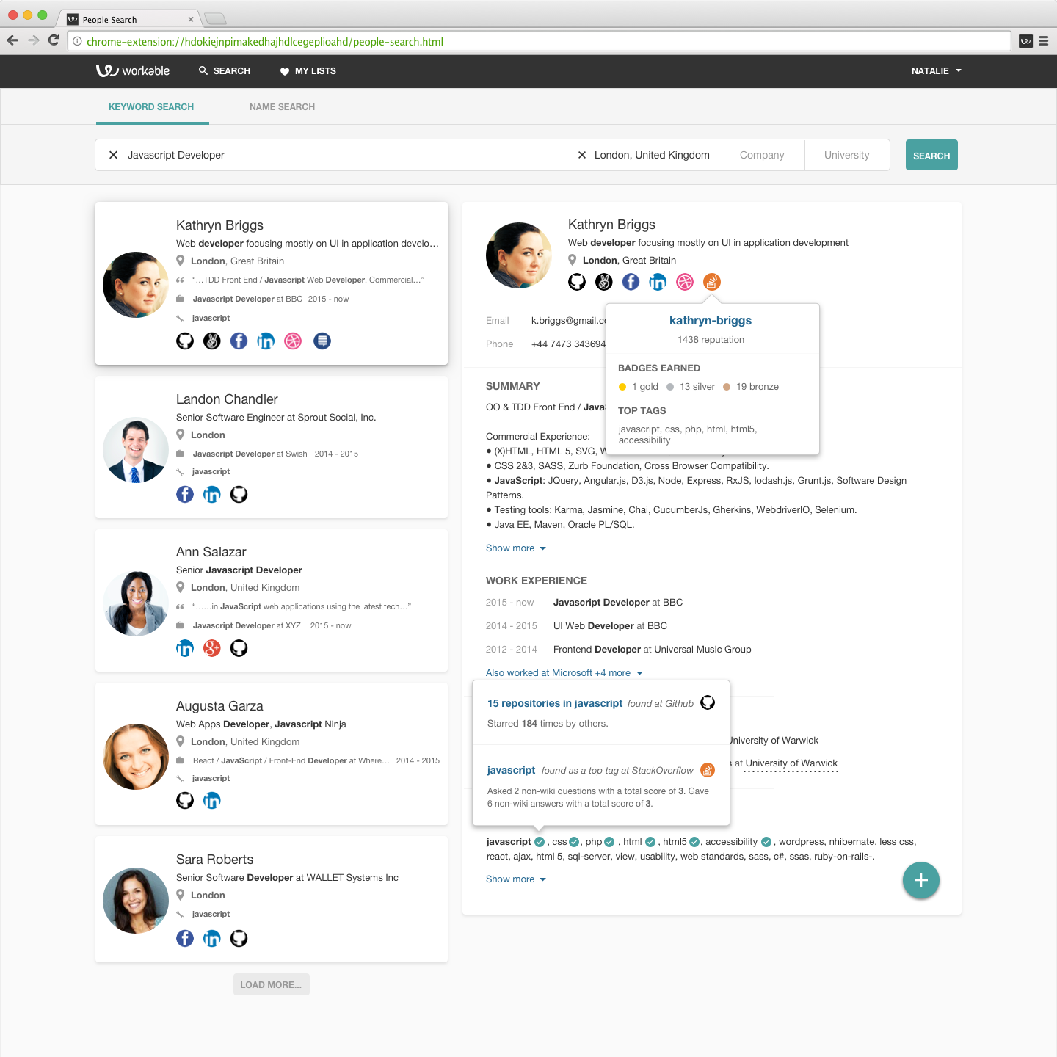1057x1057 pixels.
Task: Open My Lists in the top navigation
Action: [x=308, y=71]
